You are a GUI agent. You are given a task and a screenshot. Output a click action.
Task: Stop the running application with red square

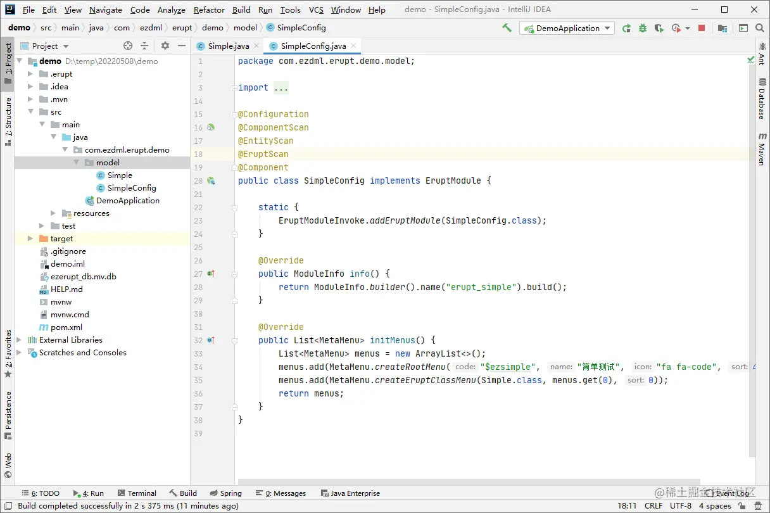coord(702,28)
